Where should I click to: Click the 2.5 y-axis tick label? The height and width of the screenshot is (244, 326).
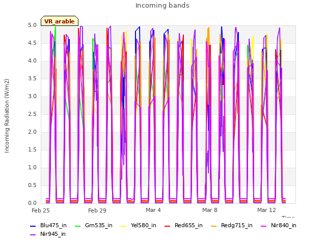32,114
